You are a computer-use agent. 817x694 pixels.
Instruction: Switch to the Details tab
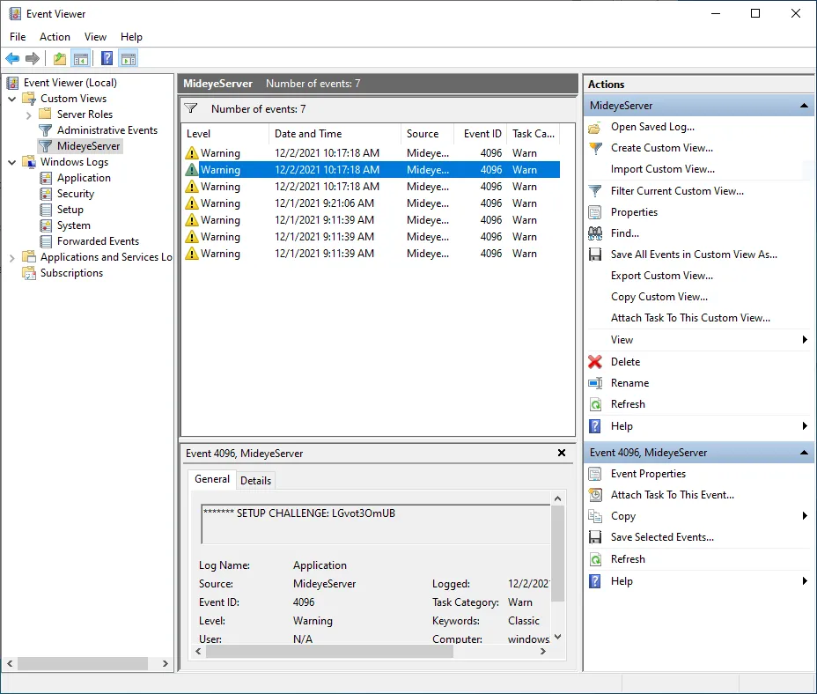pos(255,480)
